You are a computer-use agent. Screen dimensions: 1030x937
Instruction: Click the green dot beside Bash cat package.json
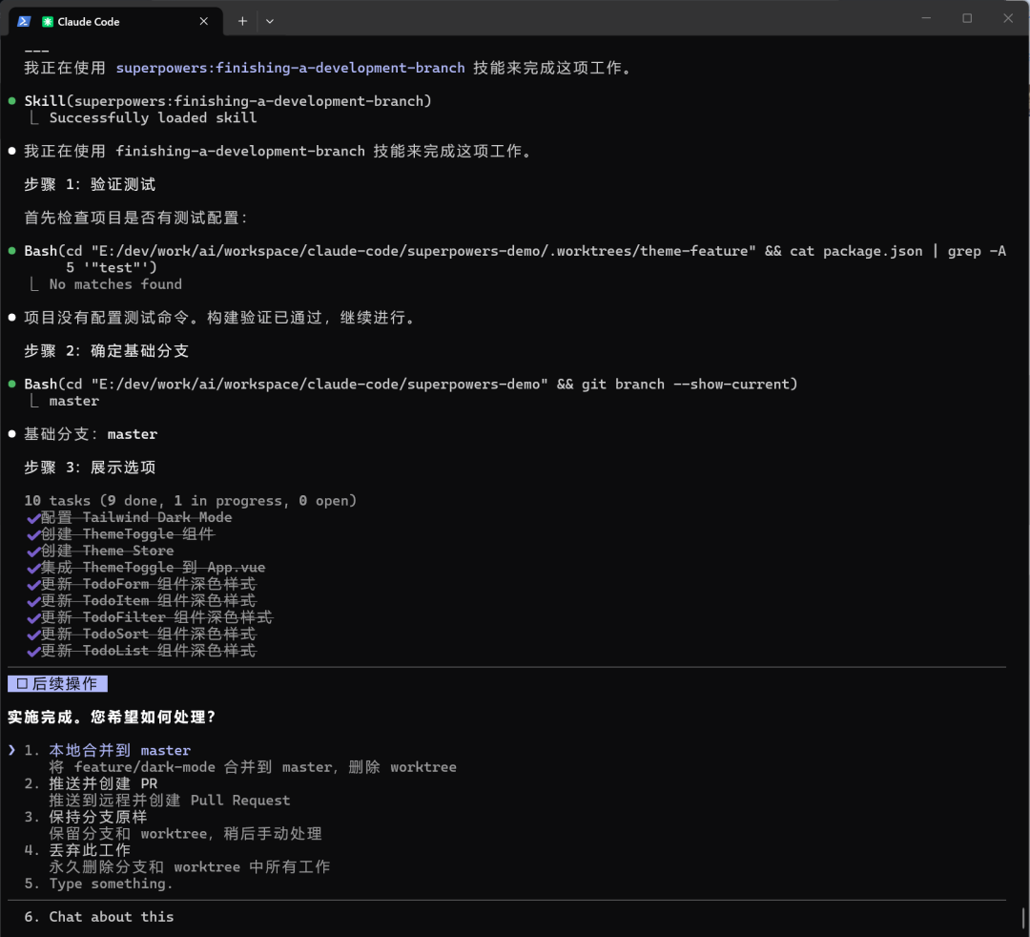pos(11,251)
